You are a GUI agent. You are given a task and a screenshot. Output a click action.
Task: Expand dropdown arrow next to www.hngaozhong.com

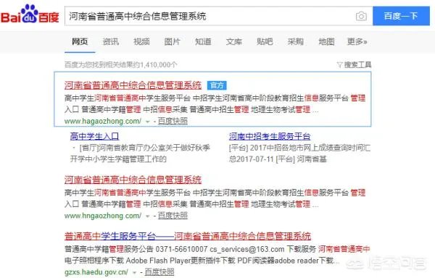(148, 216)
